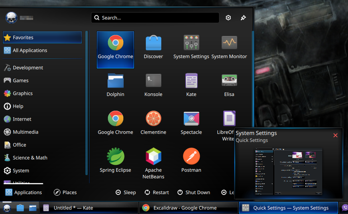Viewport: 348px width, 214px height.
Task: Open the Development category
Action: coord(42,68)
